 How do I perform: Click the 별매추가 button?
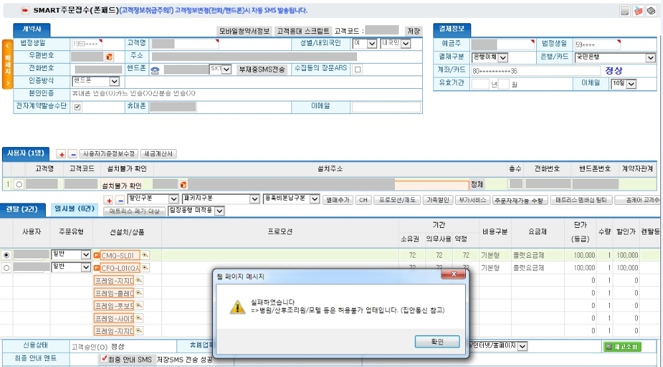337,200
